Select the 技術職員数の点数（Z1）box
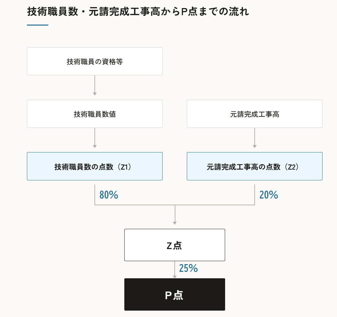 94,166
